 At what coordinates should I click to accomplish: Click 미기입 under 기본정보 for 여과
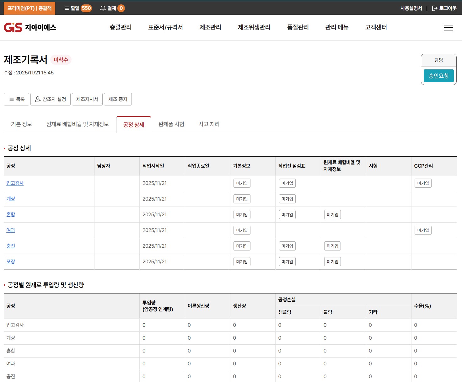point(242,230)
